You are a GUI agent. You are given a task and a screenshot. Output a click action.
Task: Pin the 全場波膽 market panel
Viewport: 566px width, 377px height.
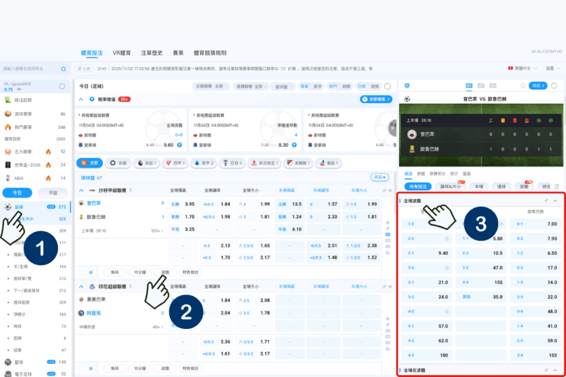(546, 201)
